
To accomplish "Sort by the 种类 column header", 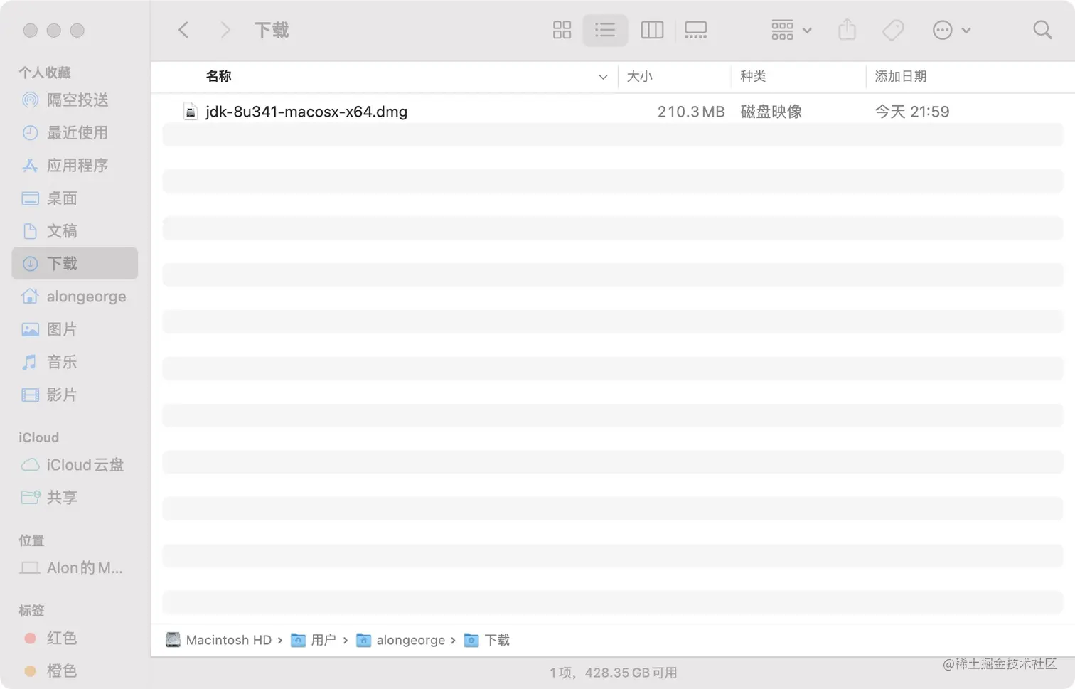I will click(x=753, y=76).
